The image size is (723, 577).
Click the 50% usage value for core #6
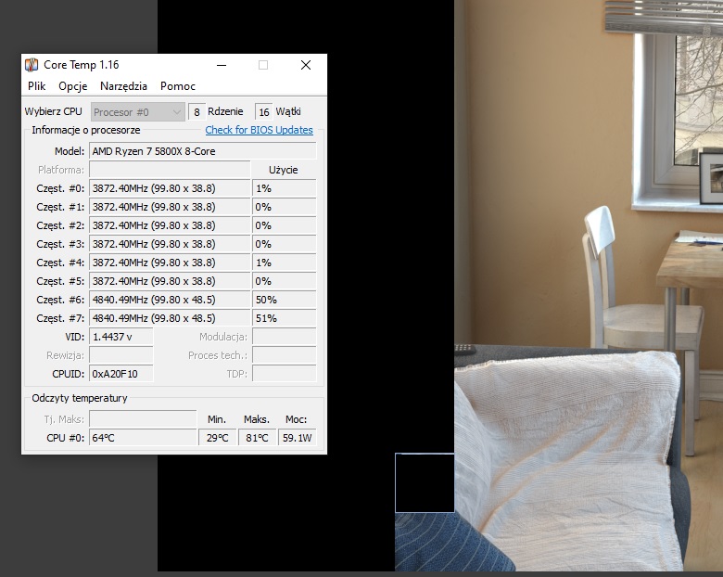[x=284, y=300]
